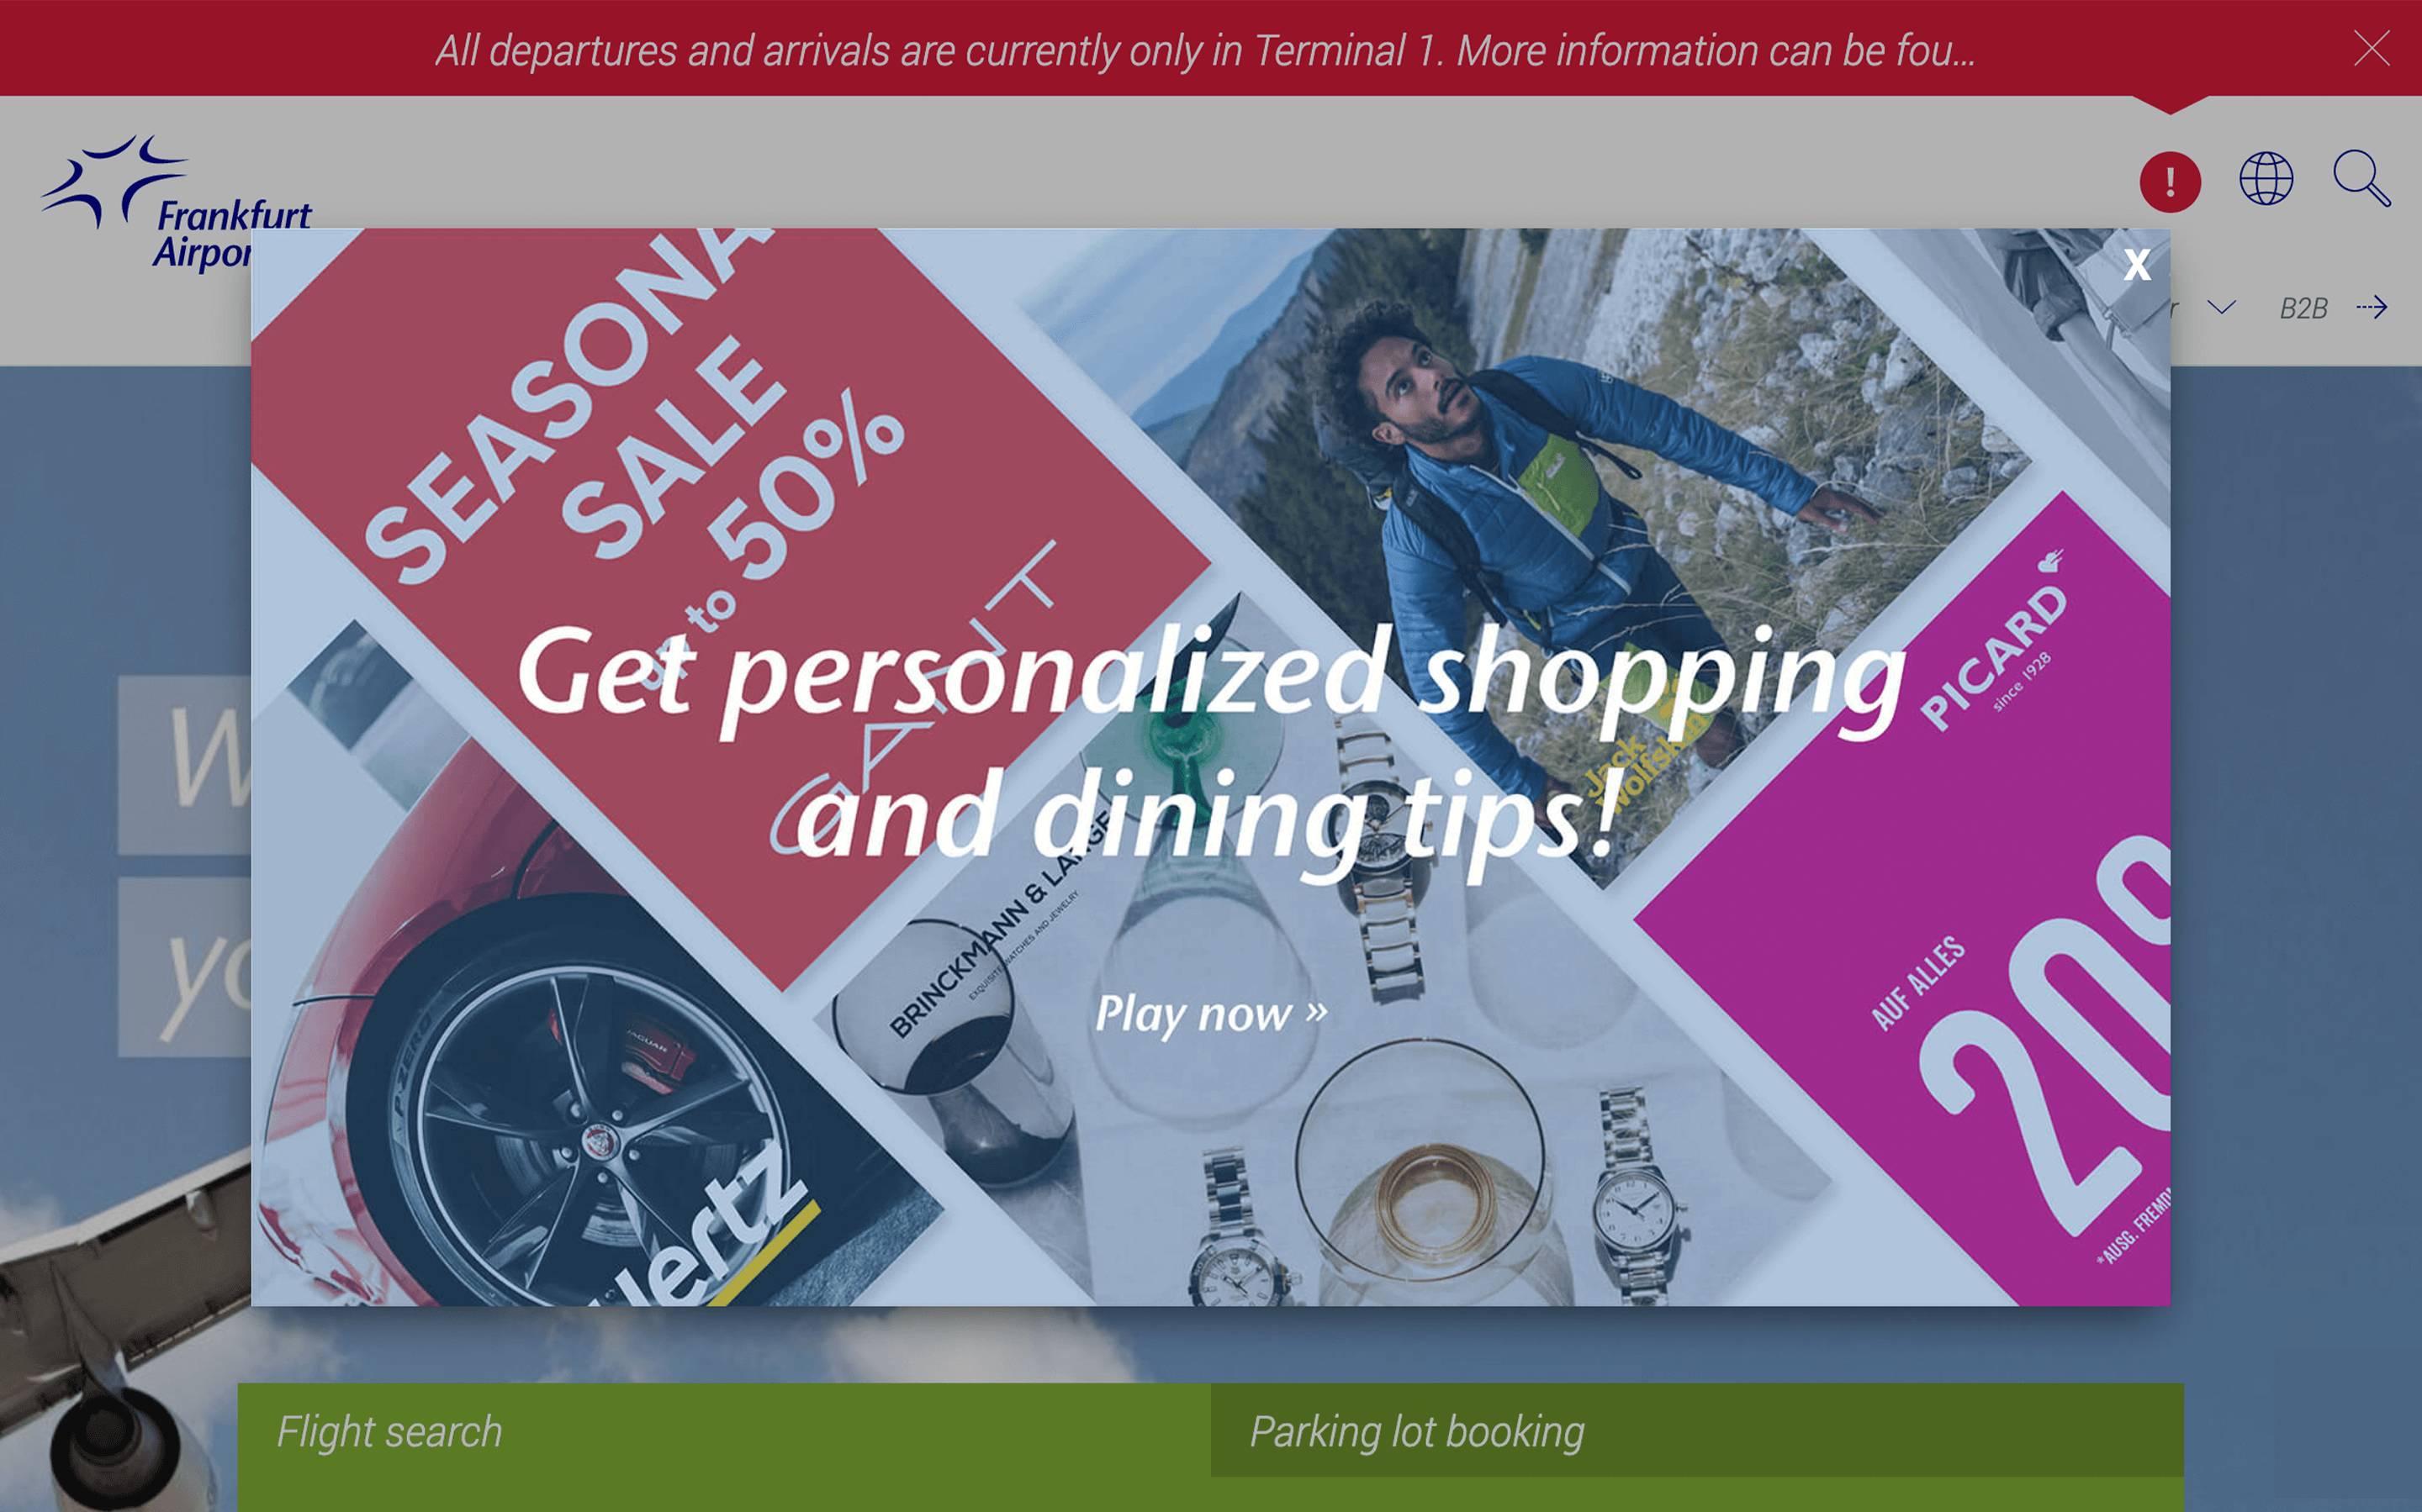Go home via the Frankfurt Airport logo

(175, 203)
